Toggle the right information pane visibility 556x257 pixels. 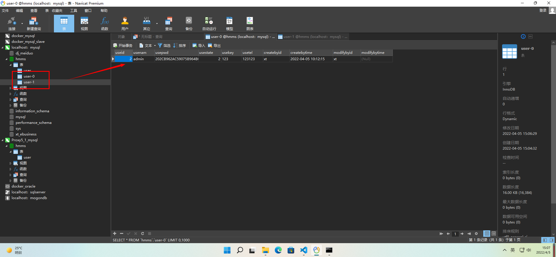coord(551,240)
